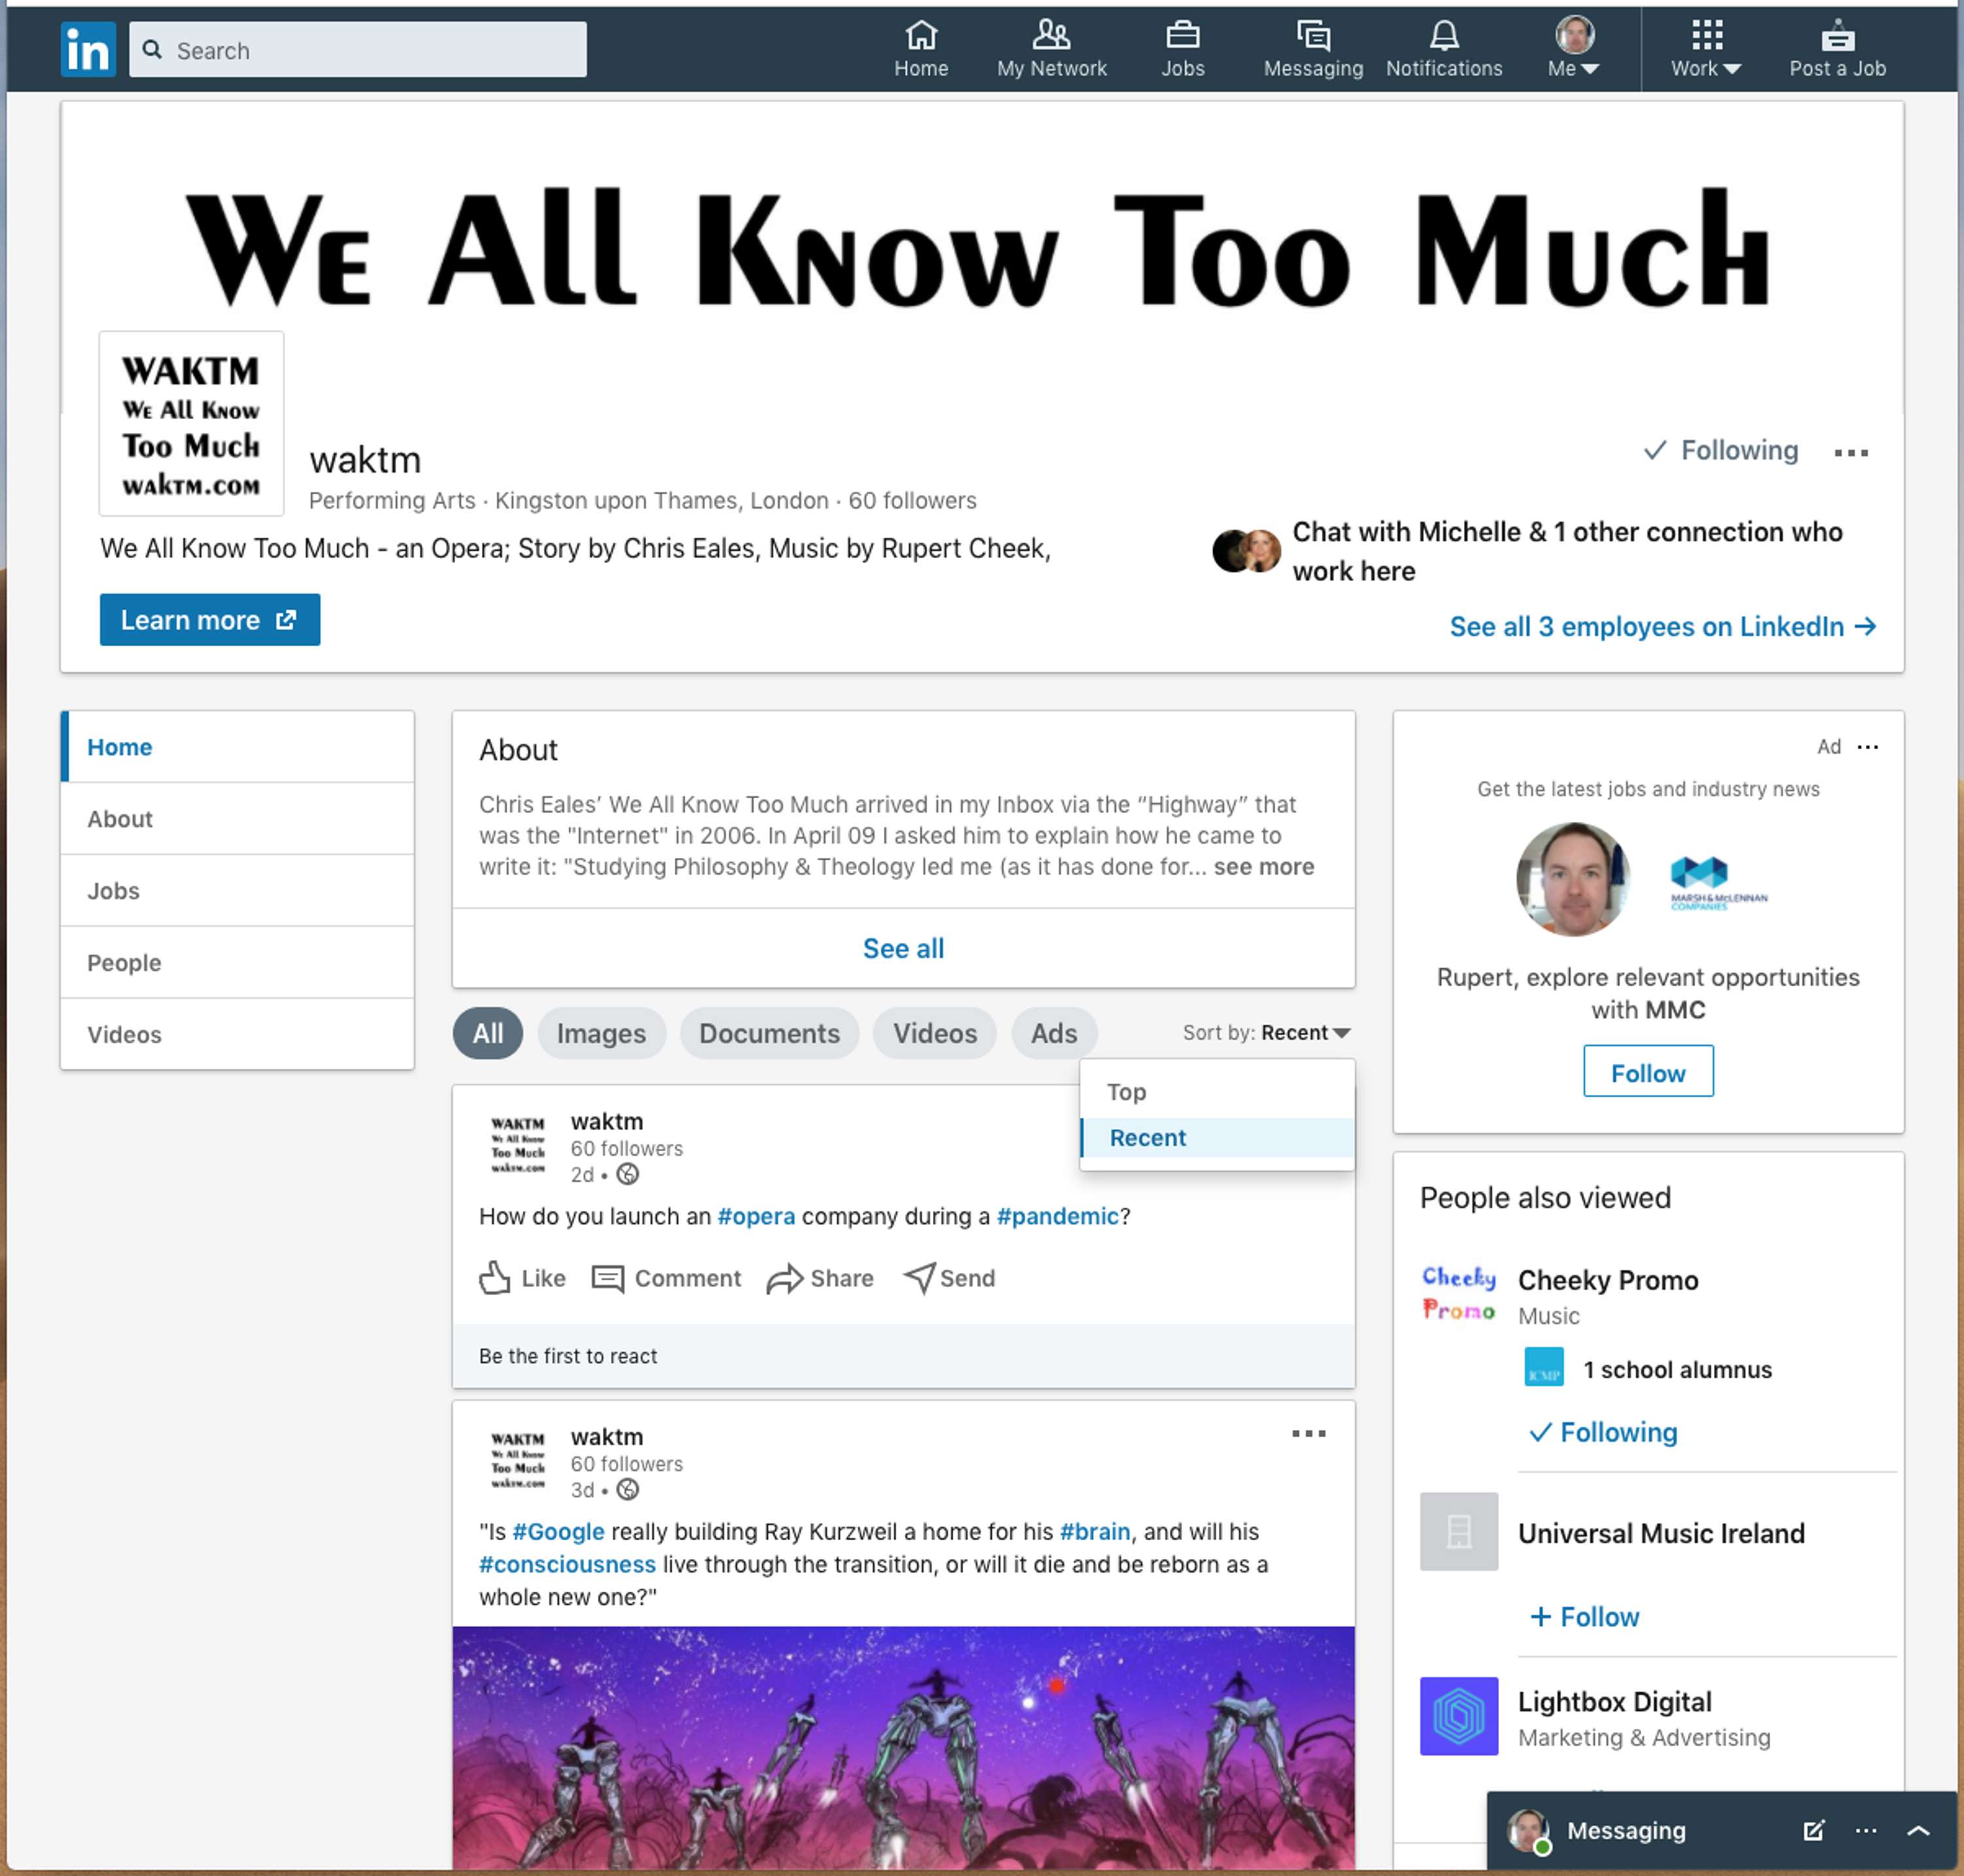Filter posts by Images
1964x1876 pixels.
coord(601,1033)
